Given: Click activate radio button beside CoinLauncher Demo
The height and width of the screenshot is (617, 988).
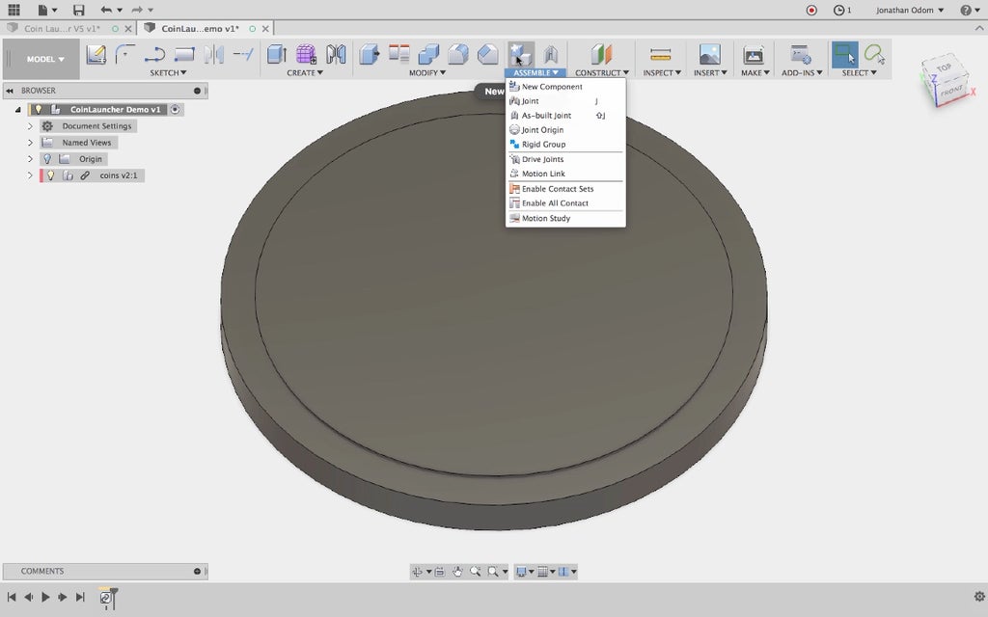Looking at the screenshot, I should [x=176, y=110].
